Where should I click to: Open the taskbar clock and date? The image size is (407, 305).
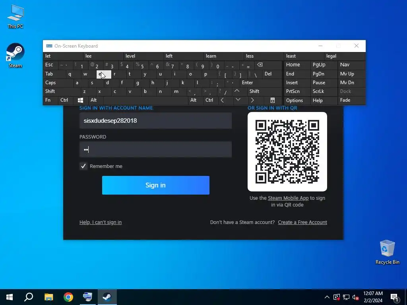coord(373,297)
